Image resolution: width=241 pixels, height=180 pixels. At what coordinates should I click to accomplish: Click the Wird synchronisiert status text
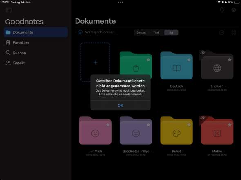tap(101, 32)
